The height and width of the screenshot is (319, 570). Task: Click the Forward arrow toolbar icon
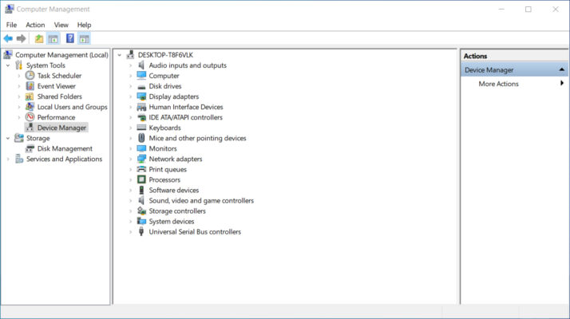[x=21, y=38]
